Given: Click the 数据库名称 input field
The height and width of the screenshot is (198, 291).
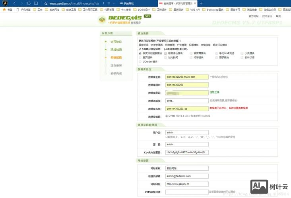Looking at the screenshot, I should (187, 109).
